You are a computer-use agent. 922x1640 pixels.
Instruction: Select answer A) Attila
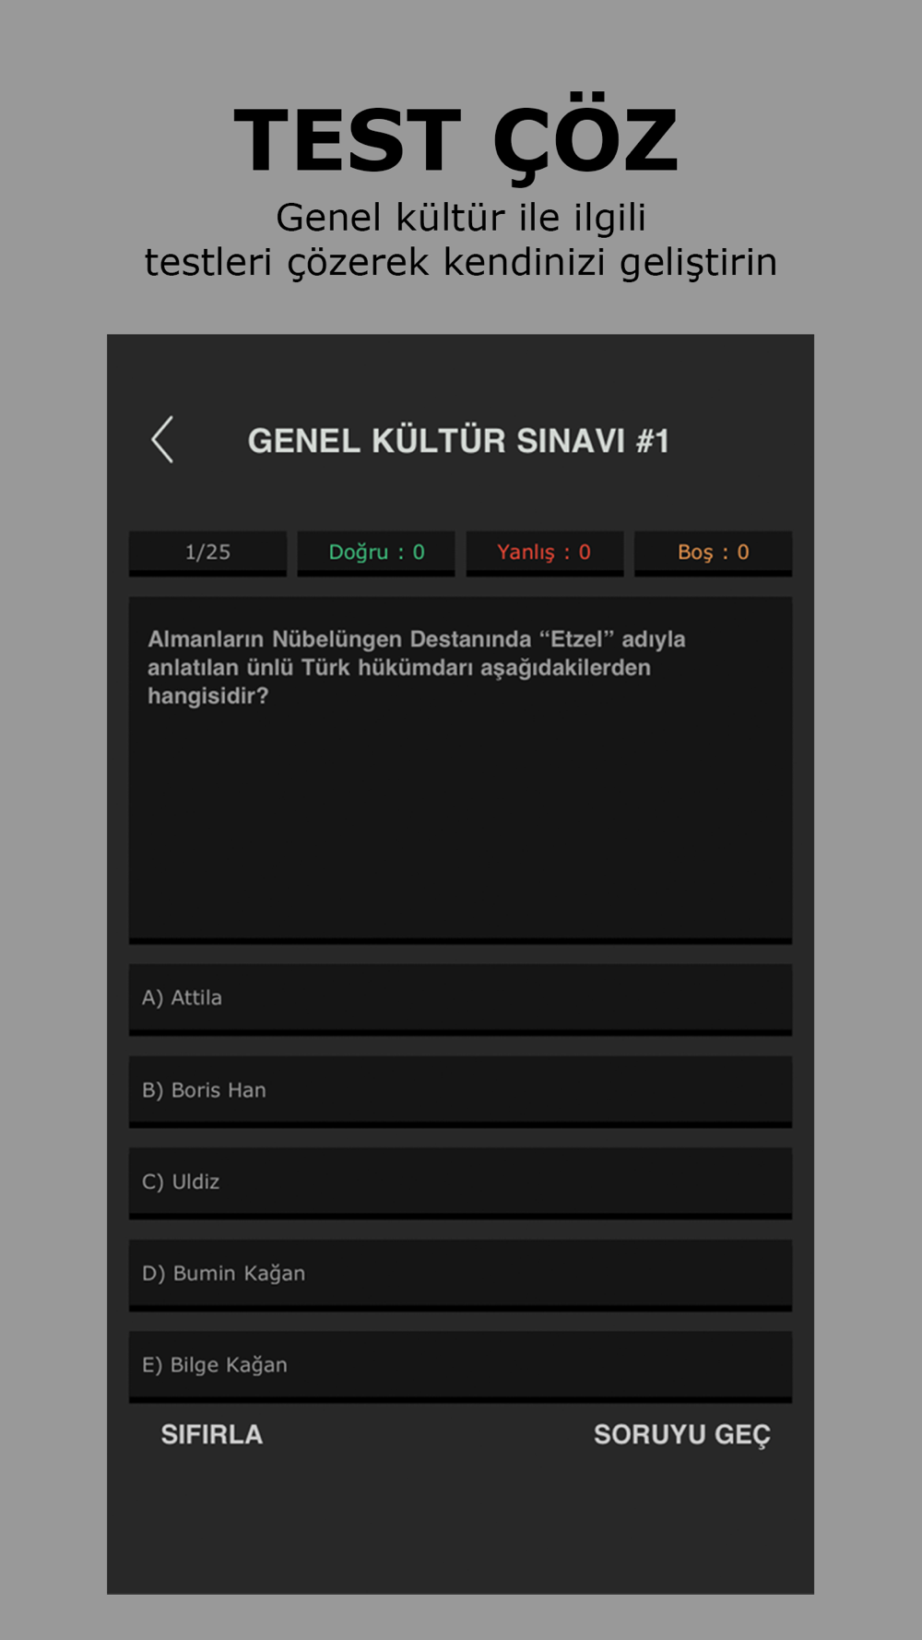[x=460, y=999]
